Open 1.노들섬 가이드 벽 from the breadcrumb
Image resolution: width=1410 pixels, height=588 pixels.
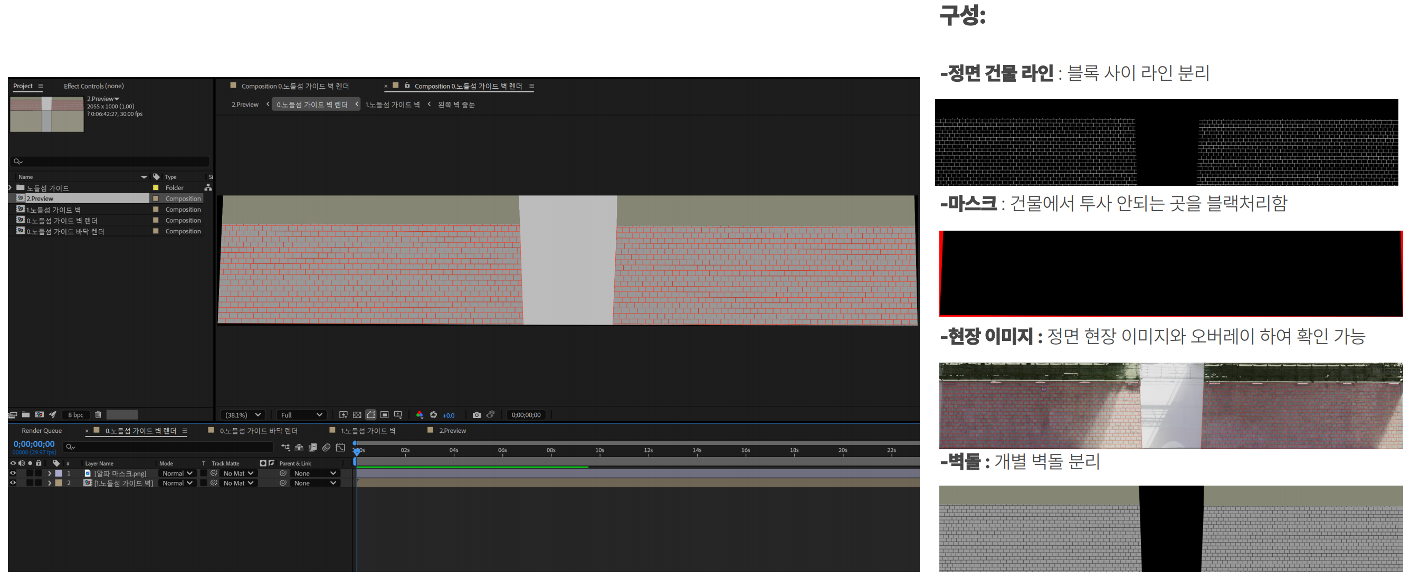point(393,104)
